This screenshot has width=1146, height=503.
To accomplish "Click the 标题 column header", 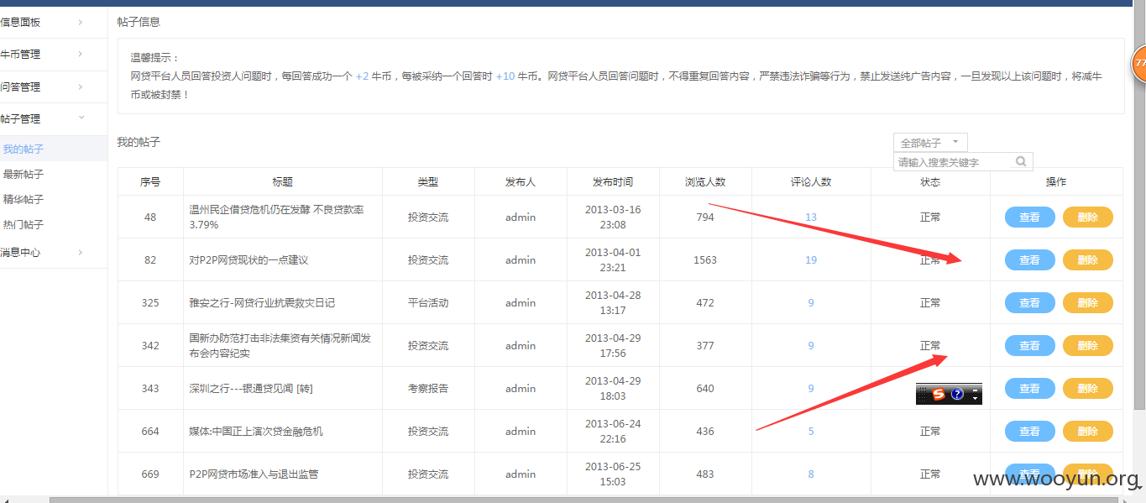I will click(283, 182).
